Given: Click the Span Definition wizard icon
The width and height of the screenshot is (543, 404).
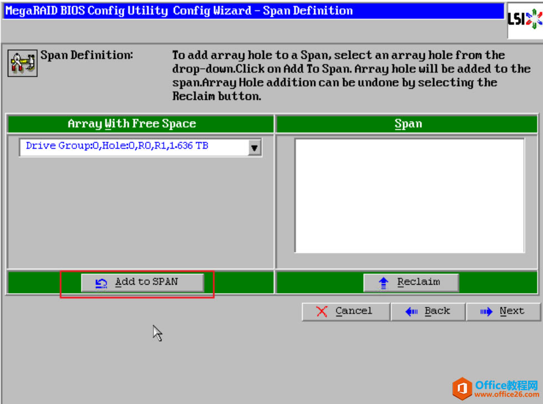Looking at the screenshot, I should coord(23,63).
